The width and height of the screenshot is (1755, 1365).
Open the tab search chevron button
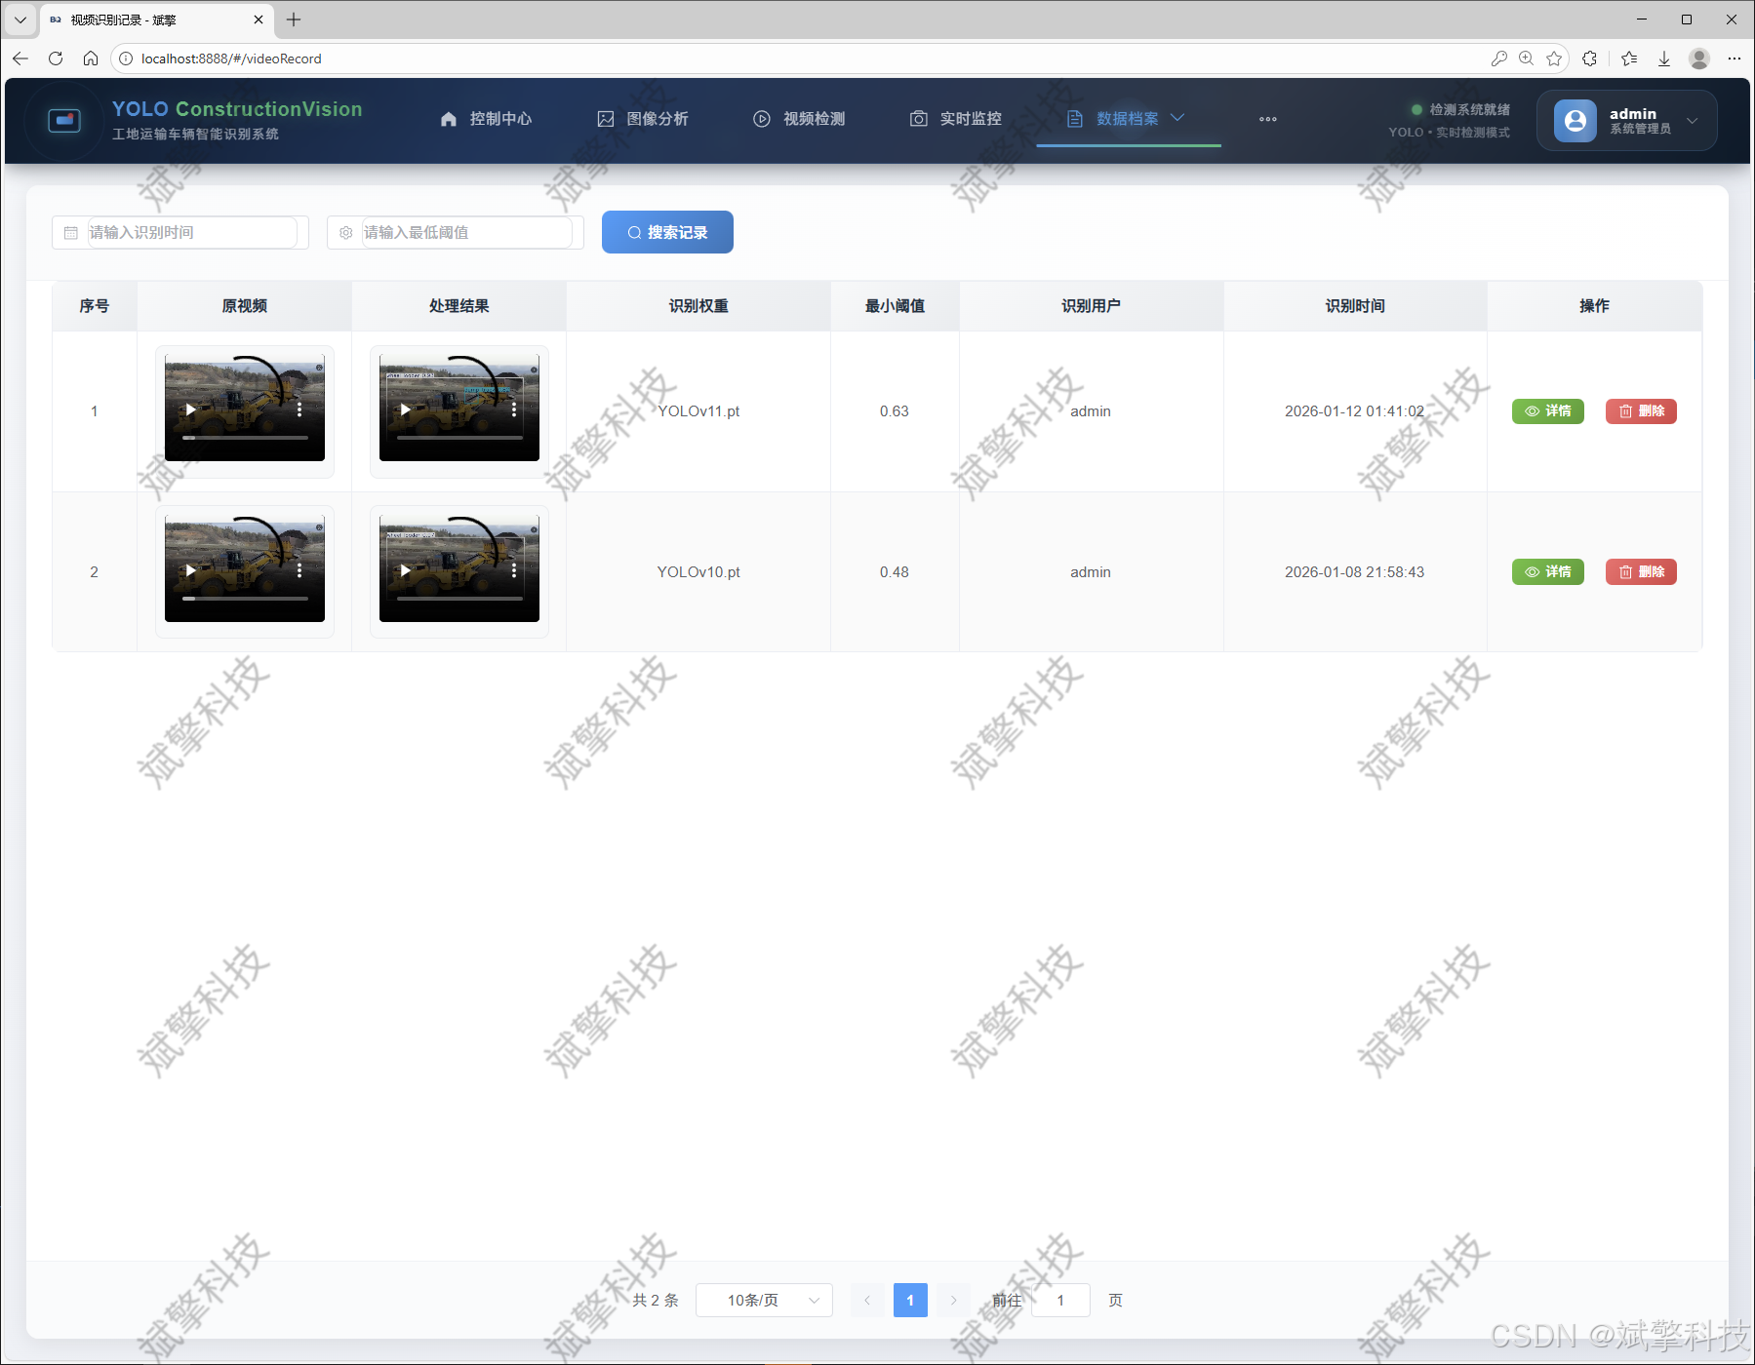pyautogui.click(x=20, y=19)
